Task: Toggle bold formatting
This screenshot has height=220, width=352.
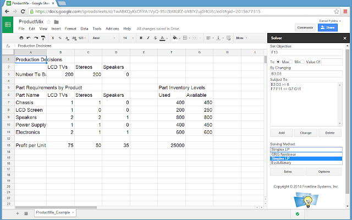Action: 141,38
